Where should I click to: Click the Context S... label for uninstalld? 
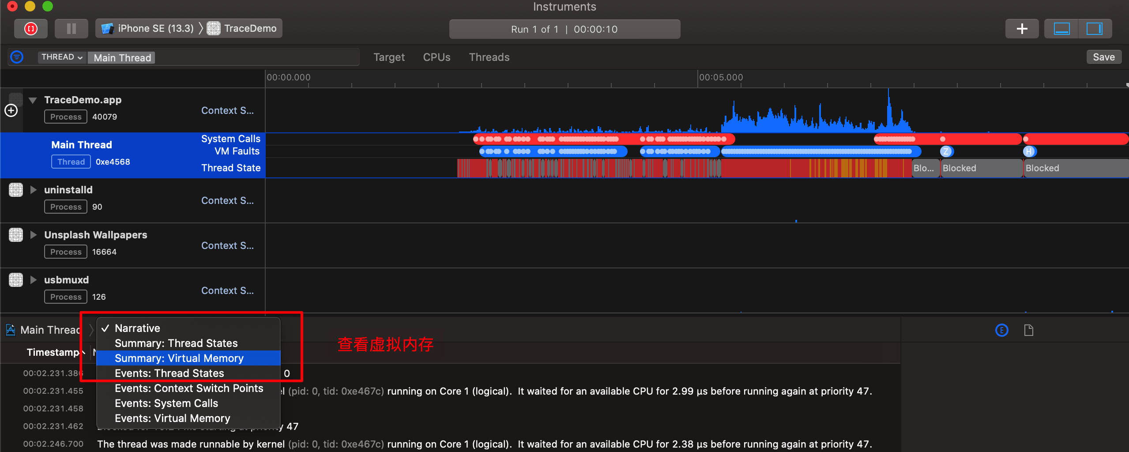click(227, 200)
